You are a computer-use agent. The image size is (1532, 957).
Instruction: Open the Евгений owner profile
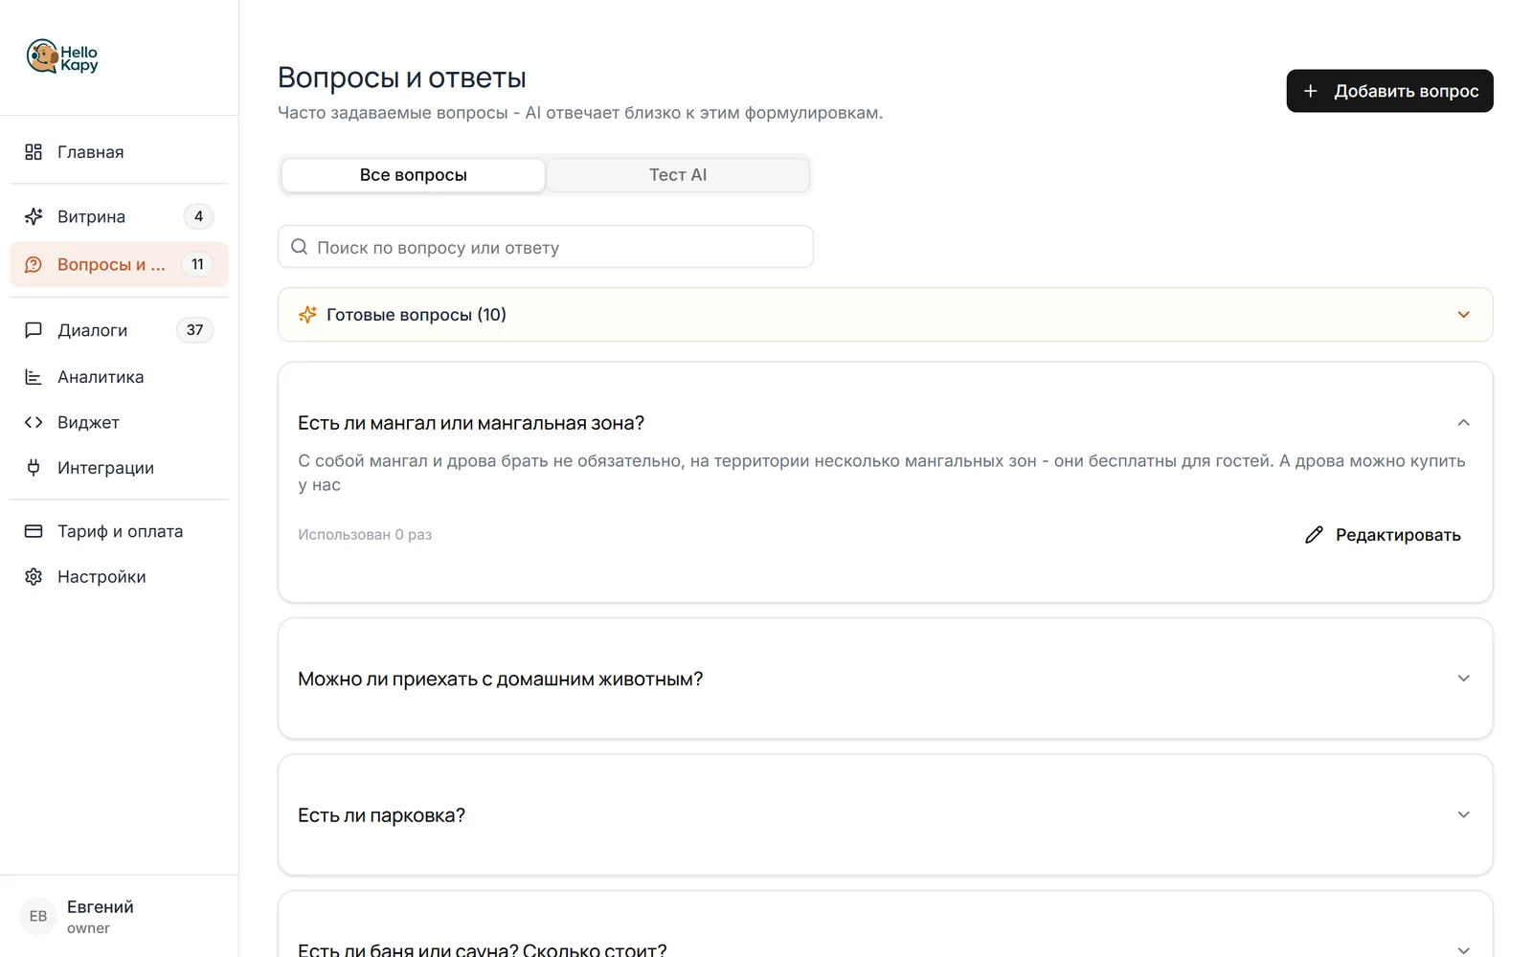point(119,916)
